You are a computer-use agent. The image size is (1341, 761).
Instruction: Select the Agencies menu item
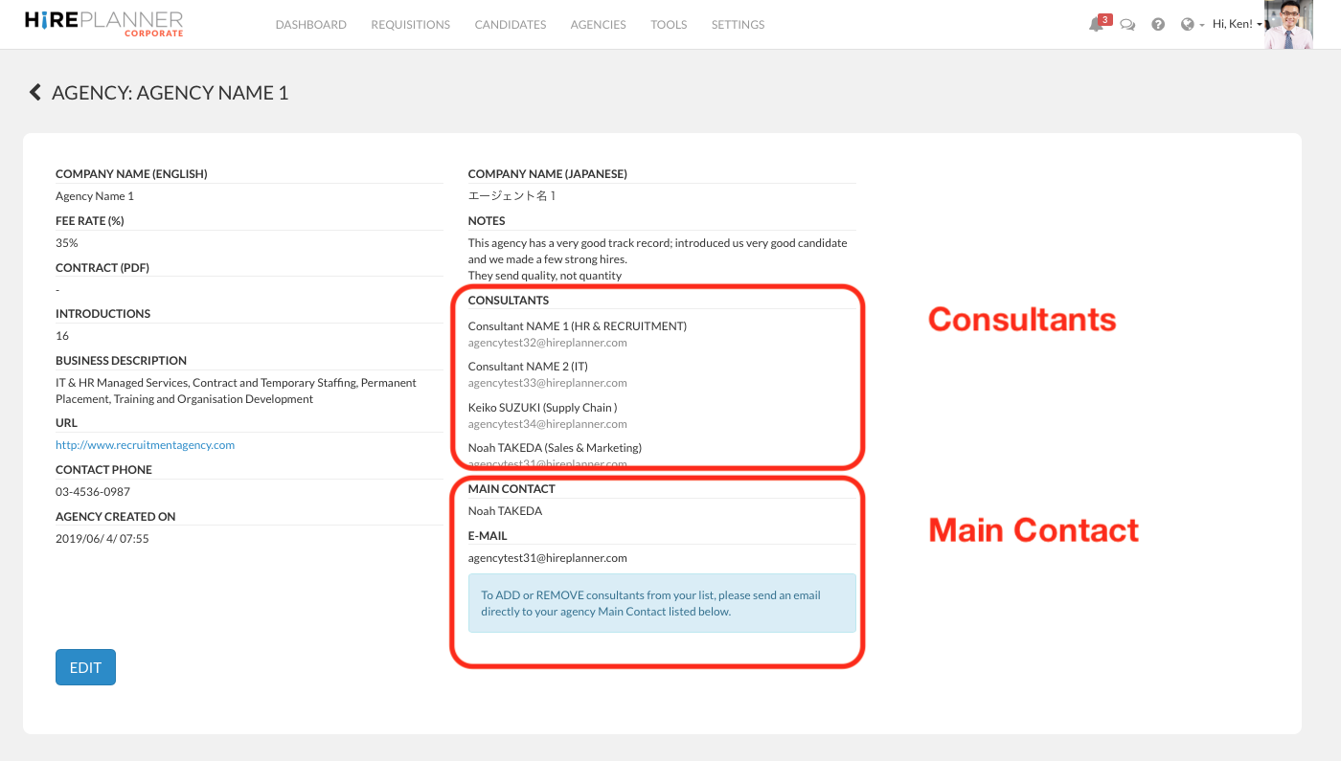(x=598, y=25)
